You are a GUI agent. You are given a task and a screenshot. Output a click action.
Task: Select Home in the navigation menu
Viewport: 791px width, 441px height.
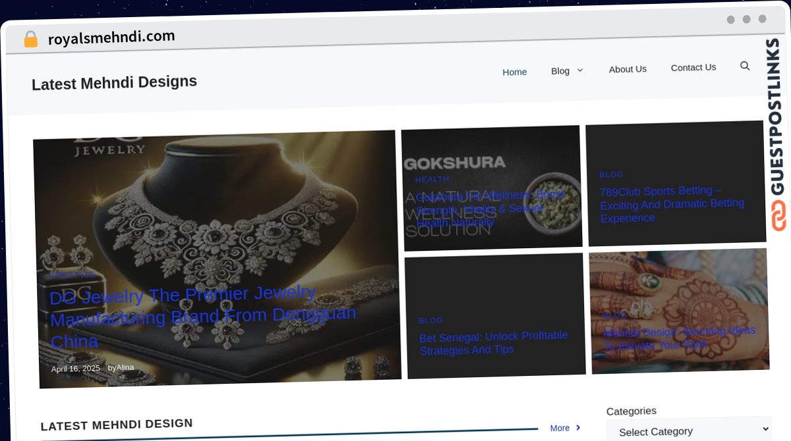[515, 72]
